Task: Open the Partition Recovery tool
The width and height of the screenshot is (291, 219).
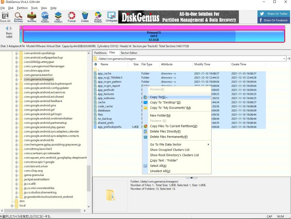Action: (18, 17)
